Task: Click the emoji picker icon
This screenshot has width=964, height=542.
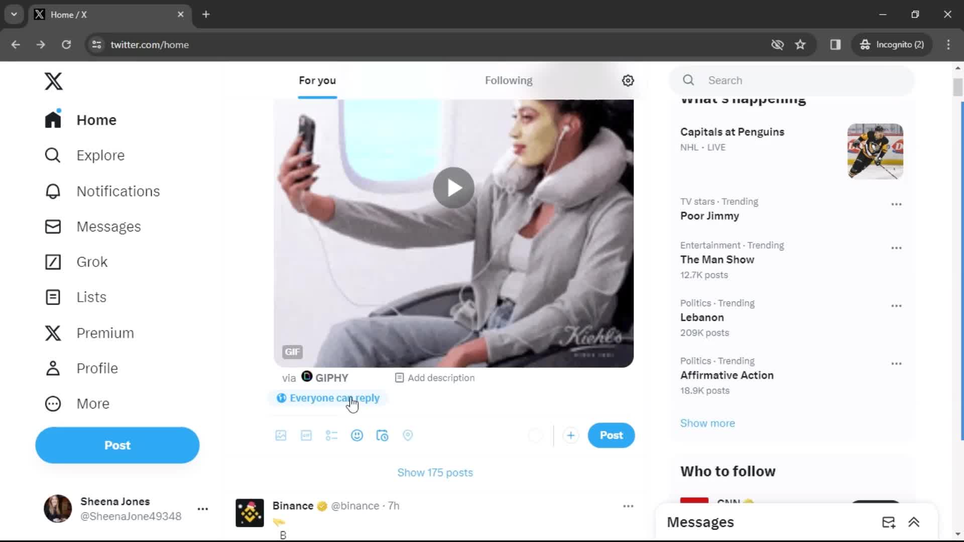Action: [357, 435]
